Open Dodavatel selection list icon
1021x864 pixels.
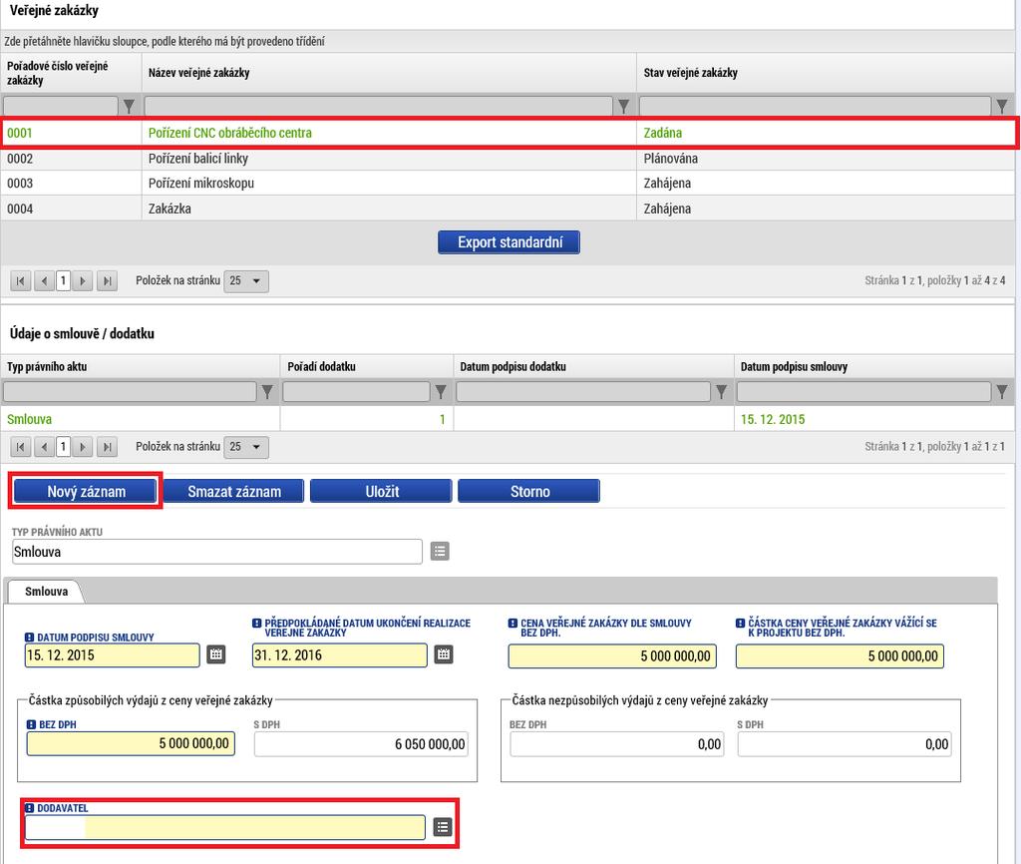tap(443, 827)
